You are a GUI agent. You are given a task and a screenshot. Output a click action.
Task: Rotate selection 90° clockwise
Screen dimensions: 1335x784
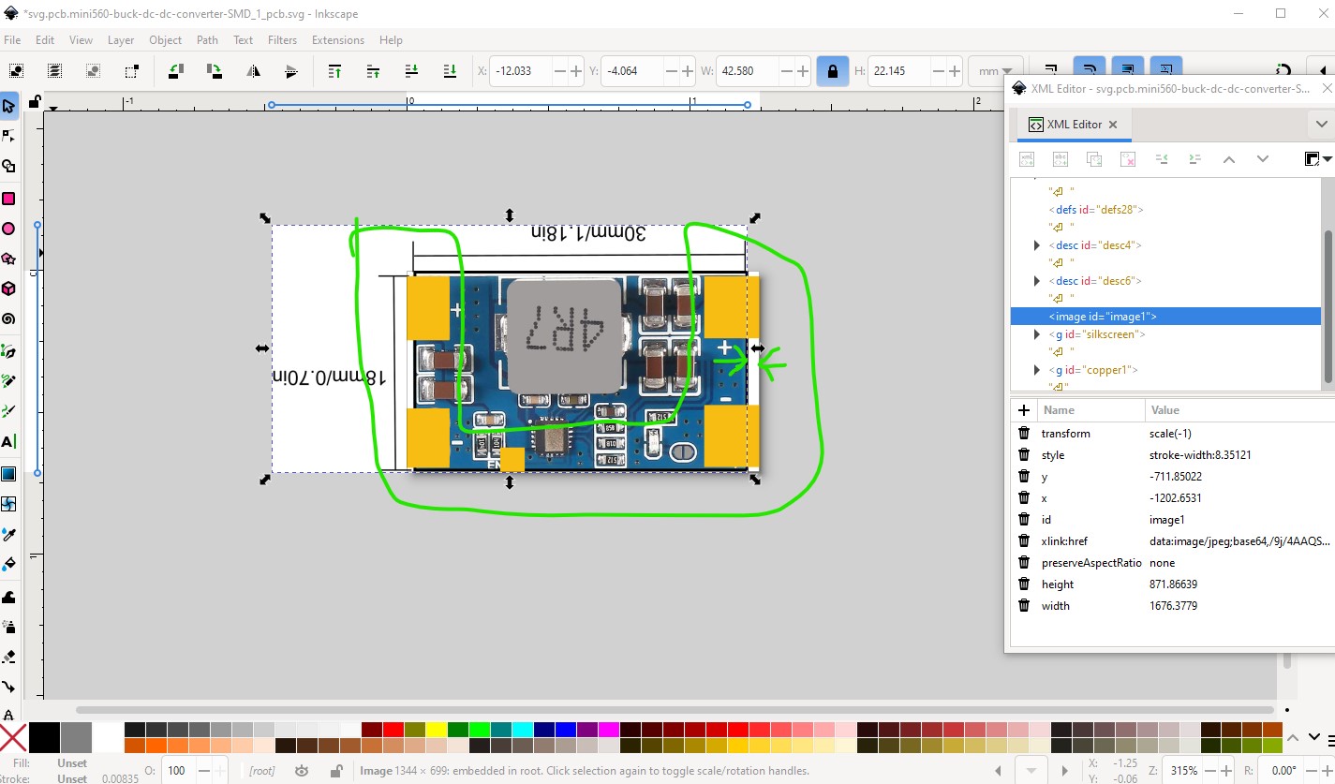click(215, 71)
